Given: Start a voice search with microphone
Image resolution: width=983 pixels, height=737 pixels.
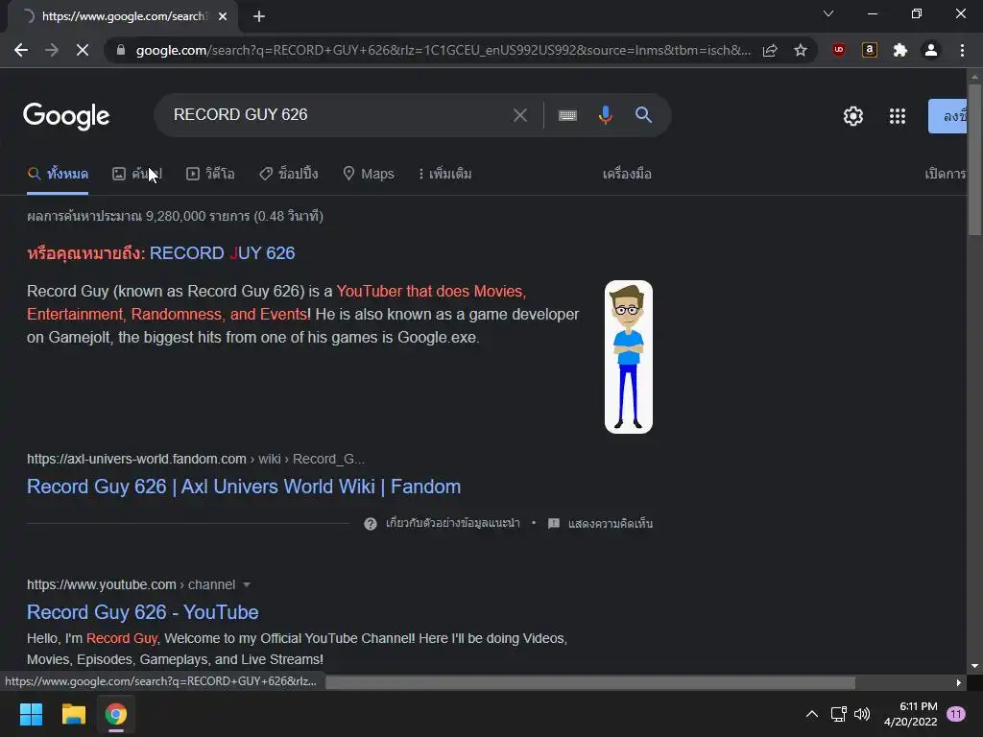Looking at the screenshot, I should pos(605,115).
